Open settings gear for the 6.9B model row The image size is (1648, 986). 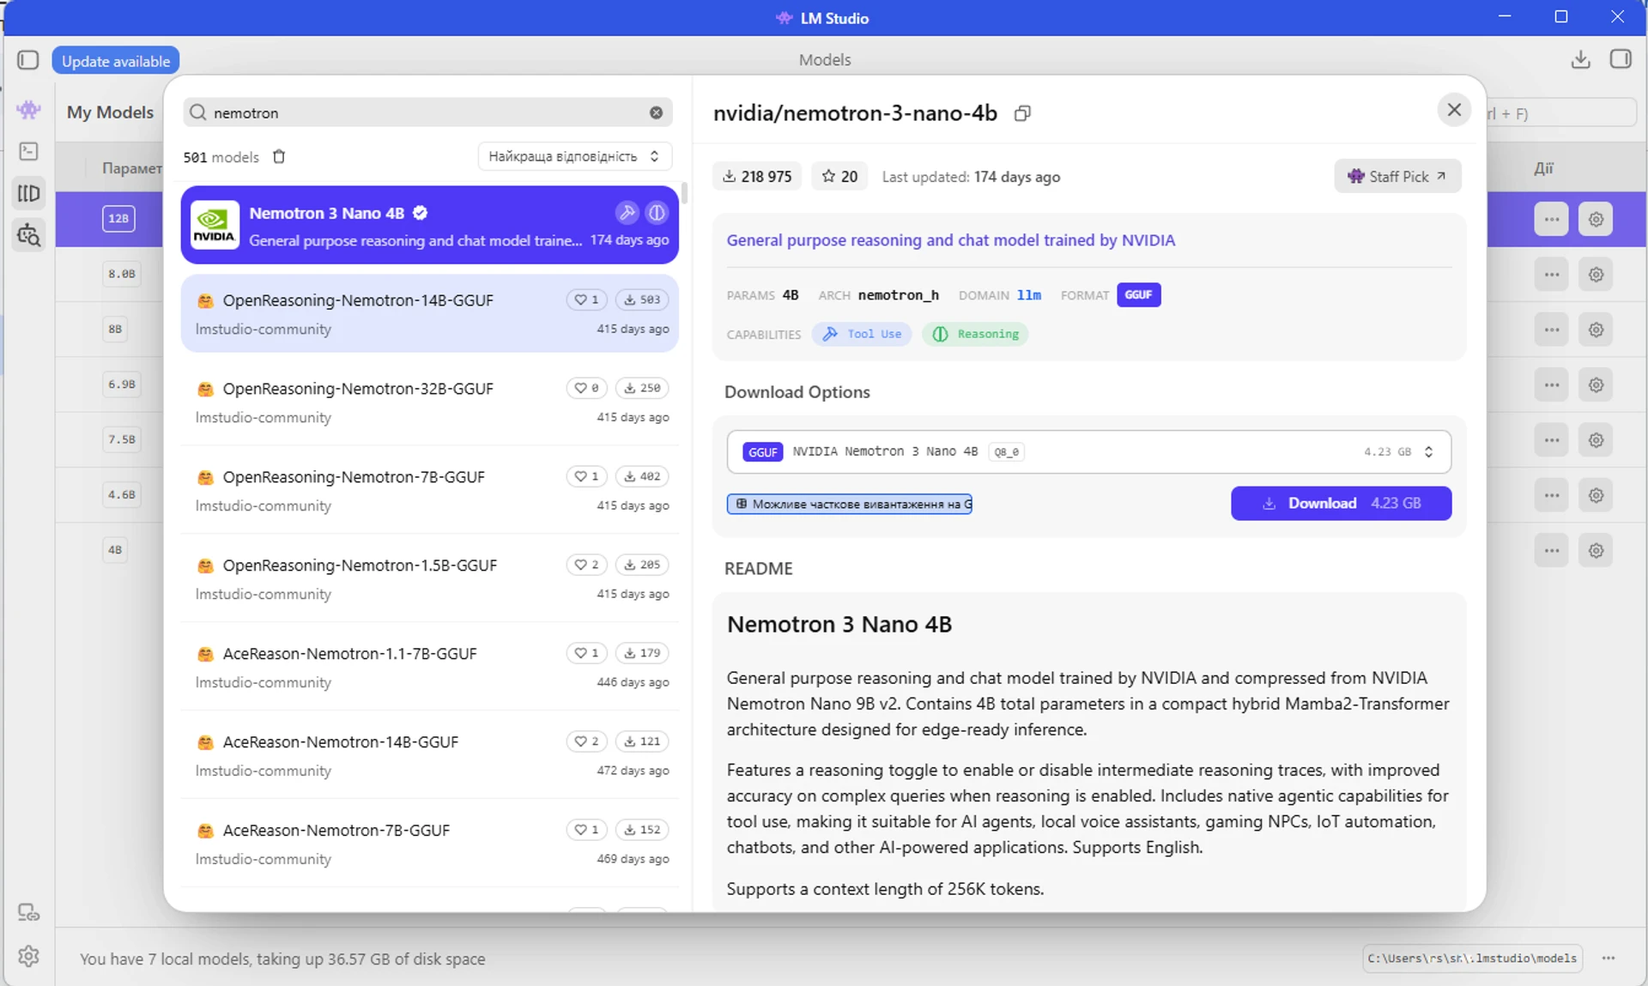[1596, 385]
